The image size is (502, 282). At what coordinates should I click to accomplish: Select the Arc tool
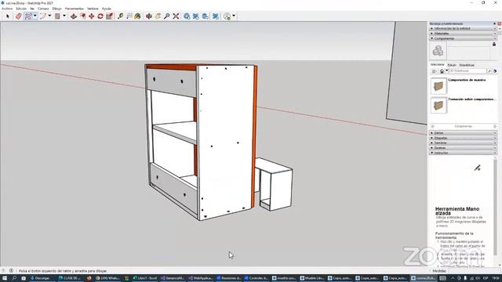(x=43, y=16)
